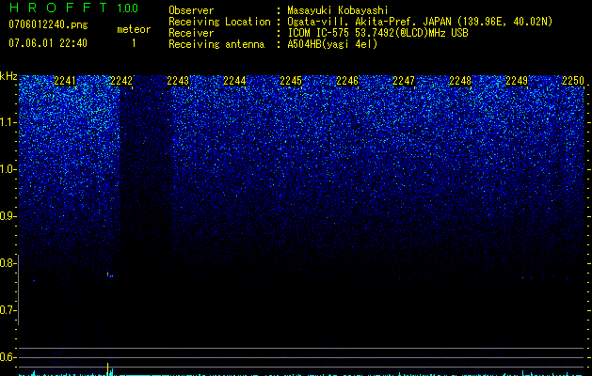Click the 0.7 kHz axis label
Screen dimensions: 592x376
point(8,310)
